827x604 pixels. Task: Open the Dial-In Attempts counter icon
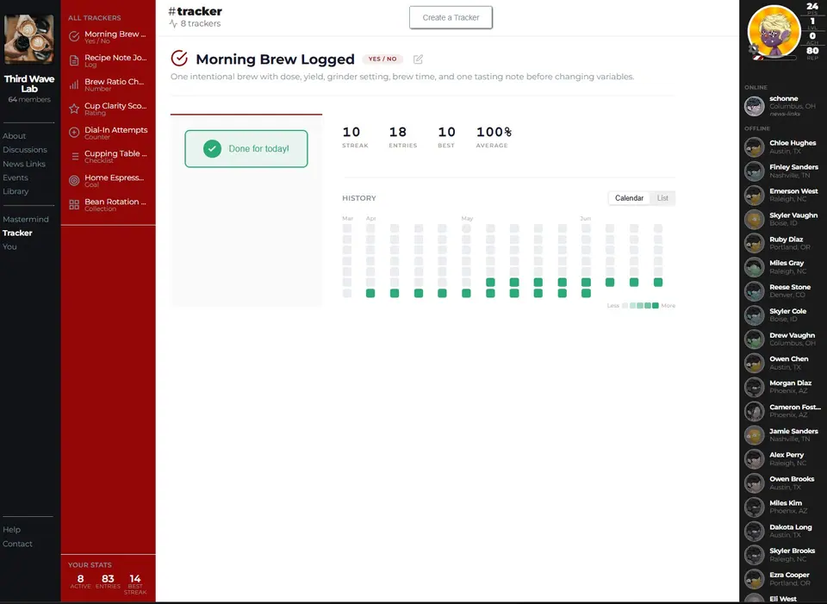pyautogui.click(x=74, y=133)
